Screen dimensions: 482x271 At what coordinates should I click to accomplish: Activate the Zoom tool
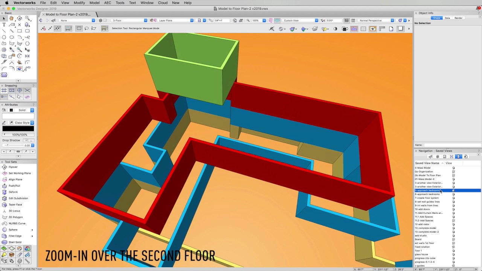coord(27,18)
